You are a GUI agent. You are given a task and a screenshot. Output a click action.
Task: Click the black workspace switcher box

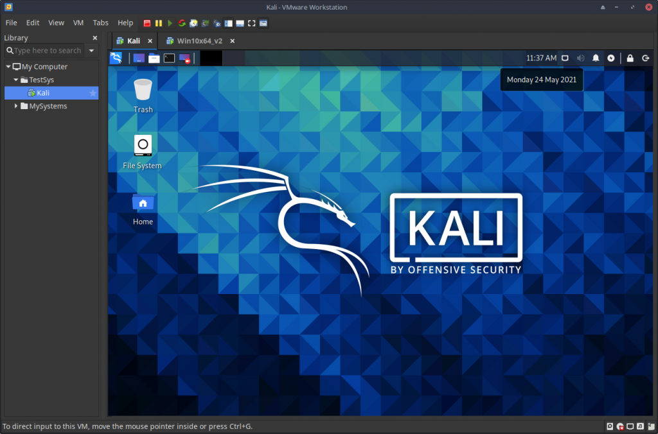coord(211,58)
